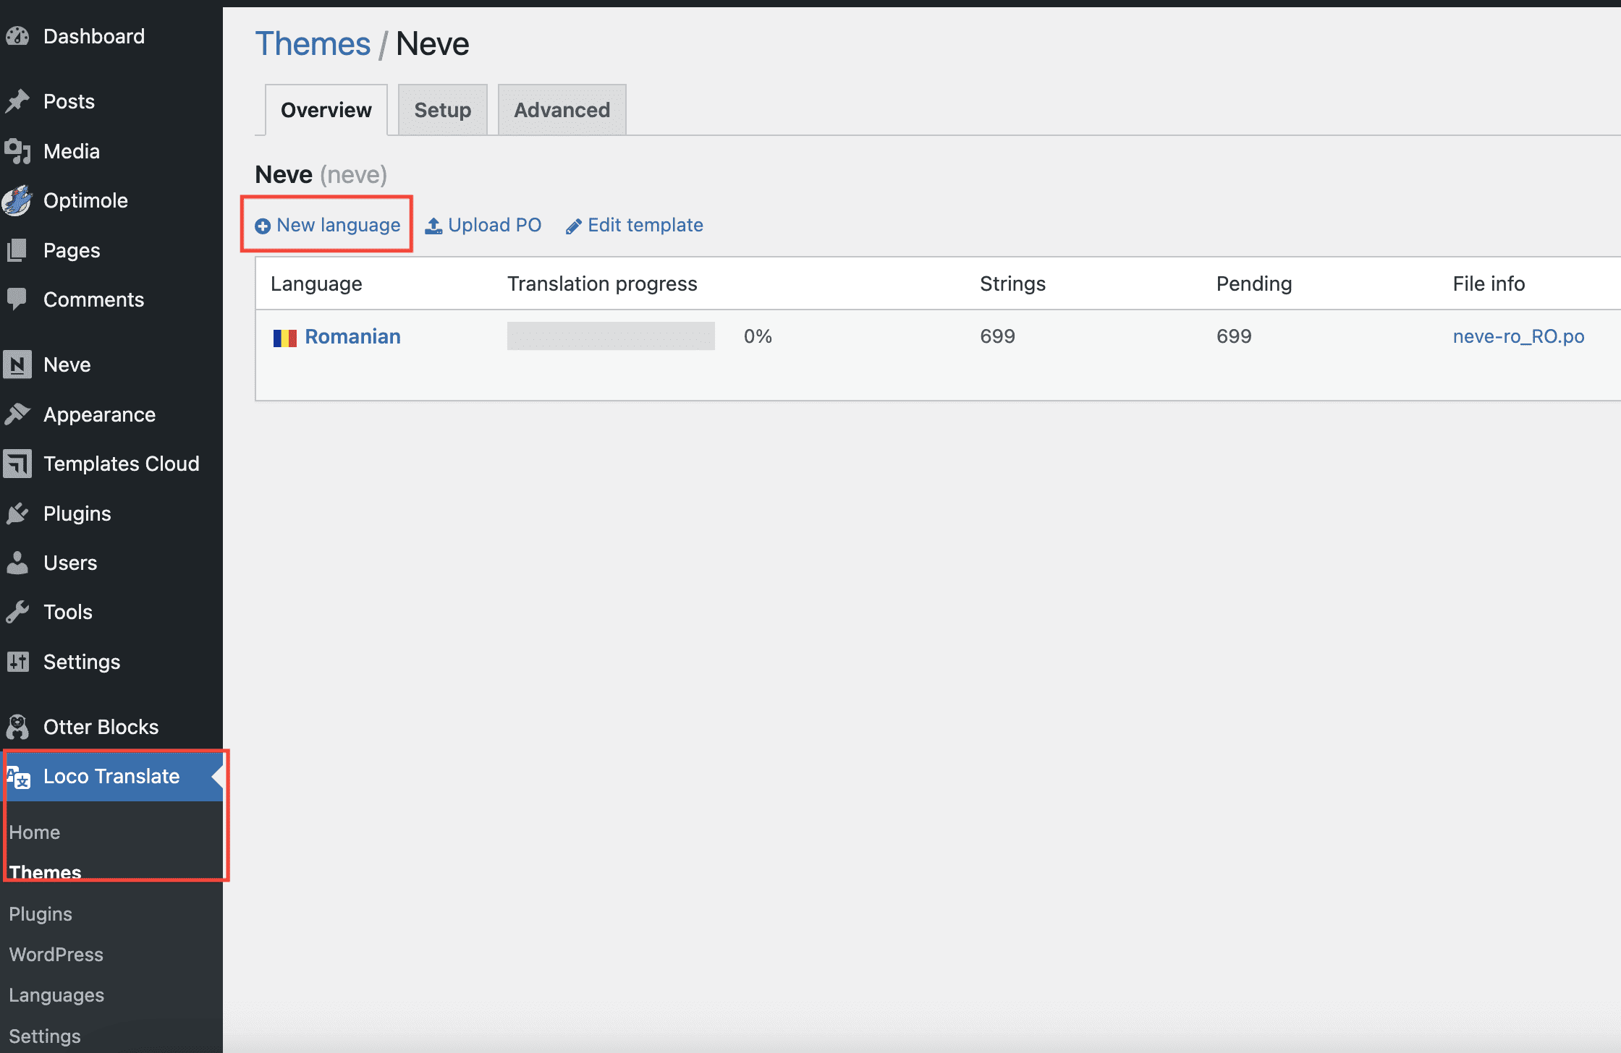Click the Otter Blocks otter icon
1621x1053 pixels.
(17, 727)
